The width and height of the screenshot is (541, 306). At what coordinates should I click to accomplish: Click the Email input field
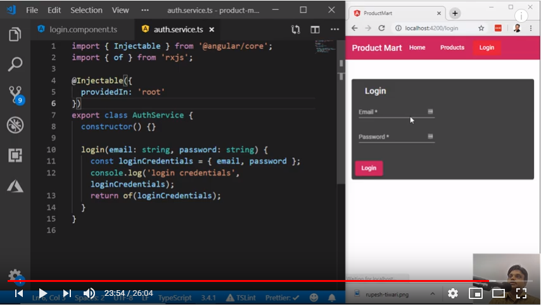coord(393,112)
